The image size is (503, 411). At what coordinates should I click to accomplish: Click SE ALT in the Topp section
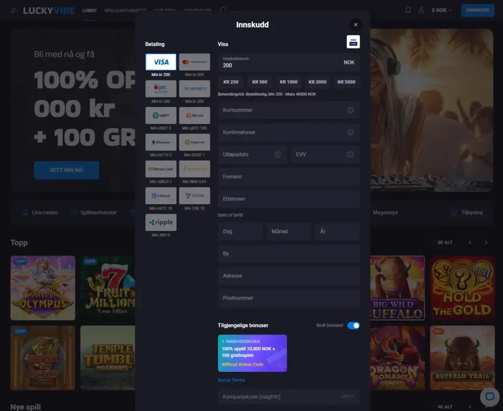(x=445, y=242)
